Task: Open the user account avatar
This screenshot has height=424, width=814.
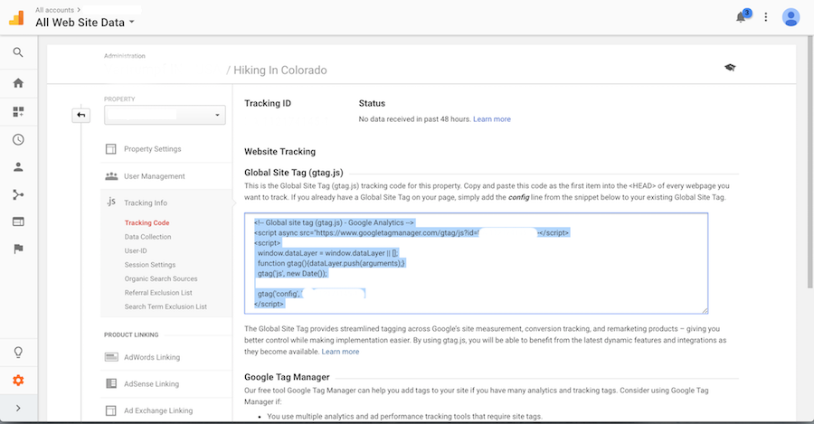Action: coord(790,17)
